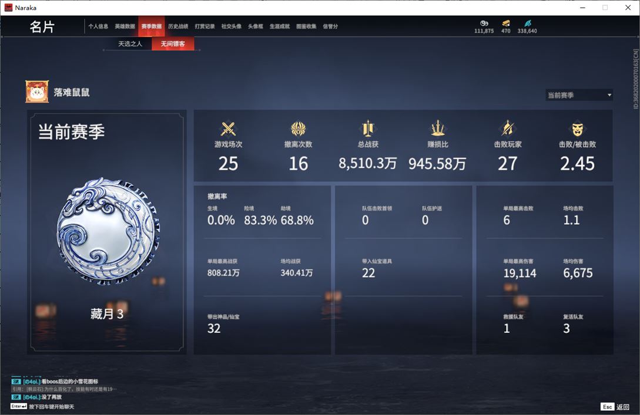This screenshot has width=640, height=415.
Task: Click the games played value 25
Action: (228, 164)
